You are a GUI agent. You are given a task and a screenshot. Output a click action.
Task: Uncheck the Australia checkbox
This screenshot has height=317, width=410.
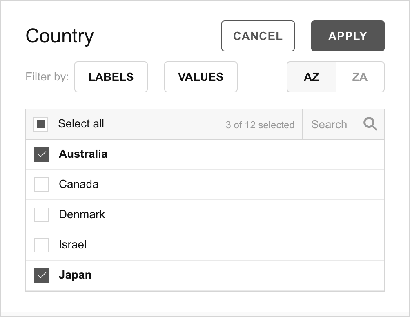(42, 154)
